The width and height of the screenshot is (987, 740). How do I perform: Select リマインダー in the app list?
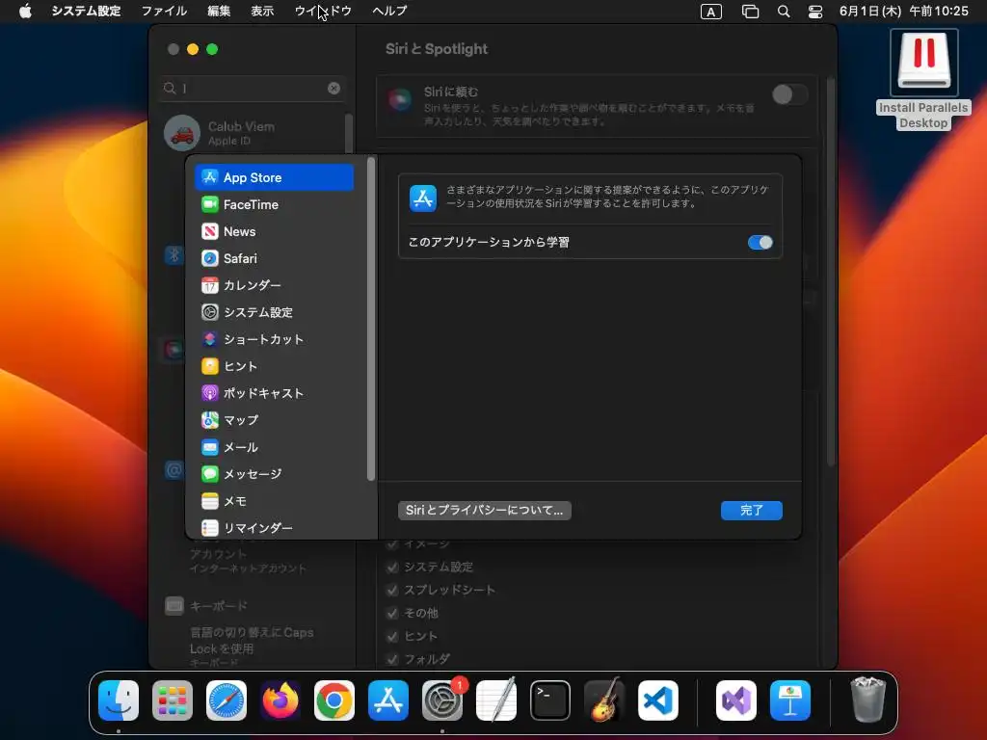coord(275,528)
